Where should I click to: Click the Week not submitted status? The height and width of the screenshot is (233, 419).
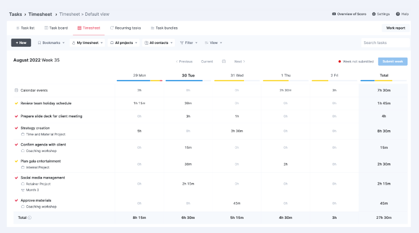tap(356, 61)
